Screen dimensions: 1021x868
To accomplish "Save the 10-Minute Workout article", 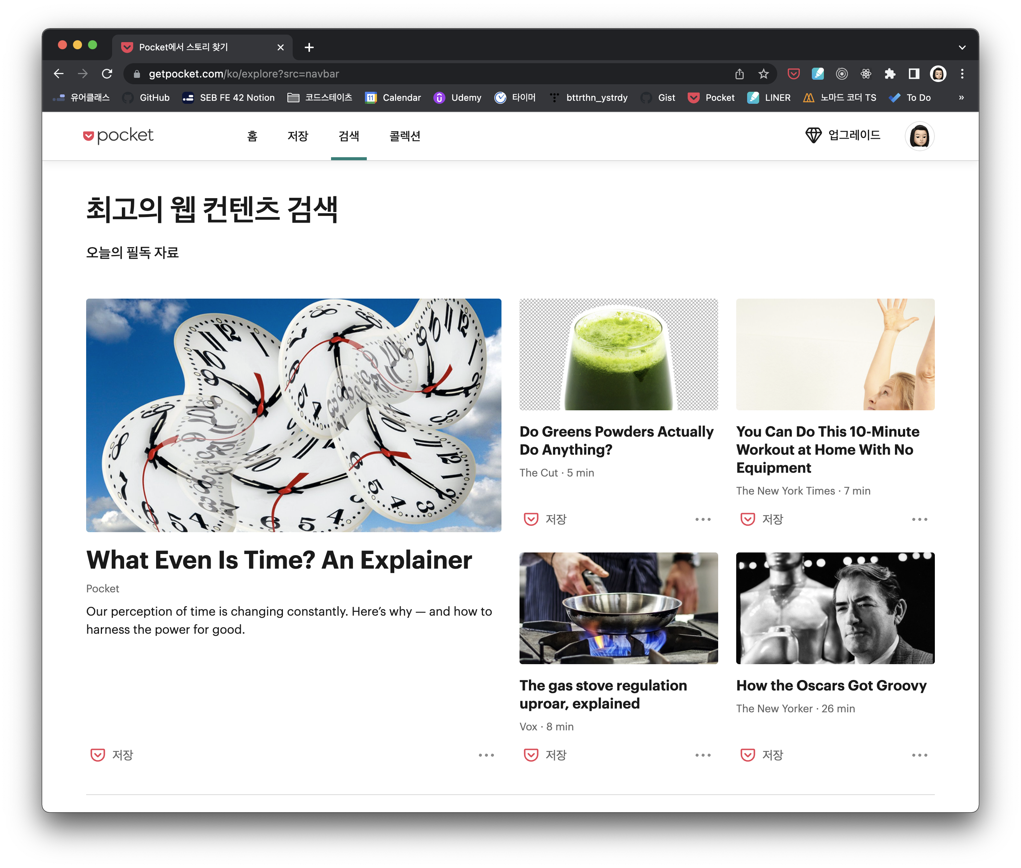I will click(x=761, y=519).
